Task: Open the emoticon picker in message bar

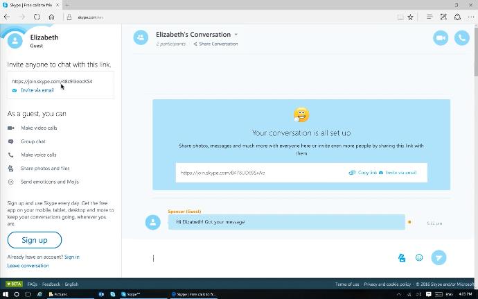Action: coord(419,257)
